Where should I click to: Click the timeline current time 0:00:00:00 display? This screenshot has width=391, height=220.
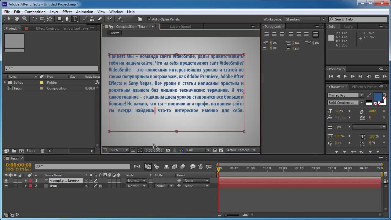pyautogui.click(x=18, y=165)
